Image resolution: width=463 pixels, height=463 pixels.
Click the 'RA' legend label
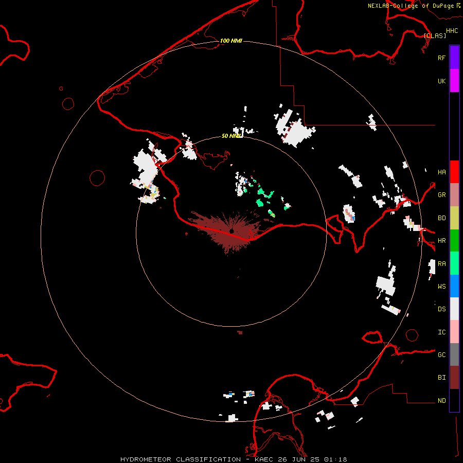[441, 263]
